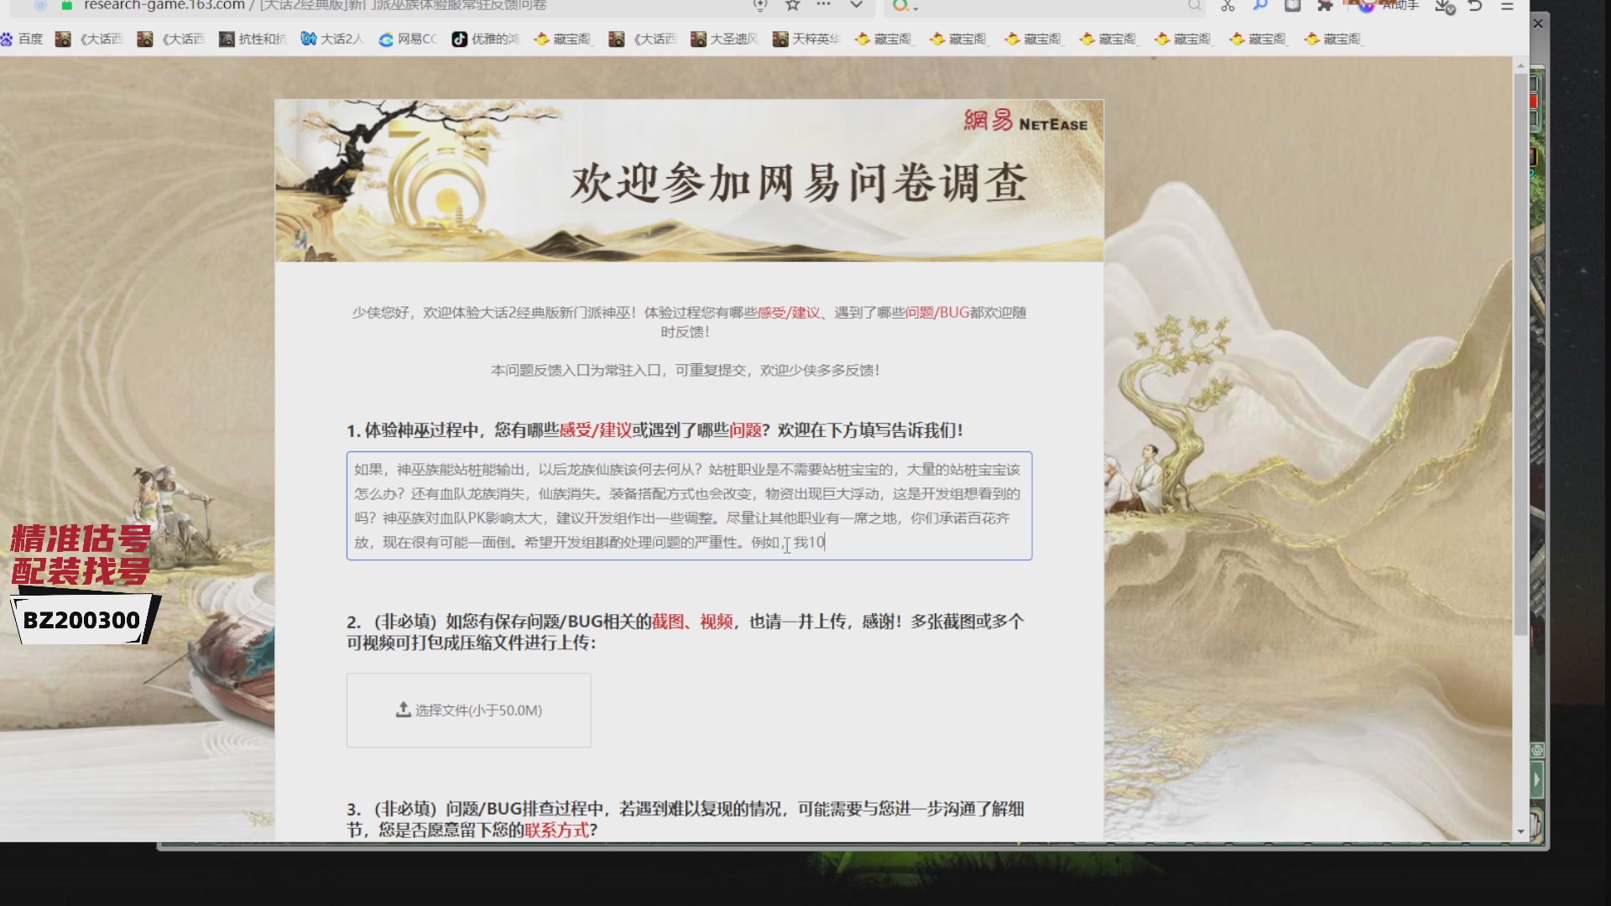Open the search engine selector dropdown

[x=906, y=7]
